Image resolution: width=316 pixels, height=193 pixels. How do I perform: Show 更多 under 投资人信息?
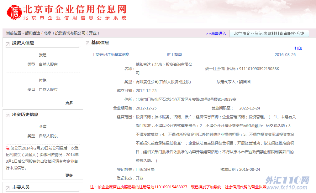pos(69,103)
